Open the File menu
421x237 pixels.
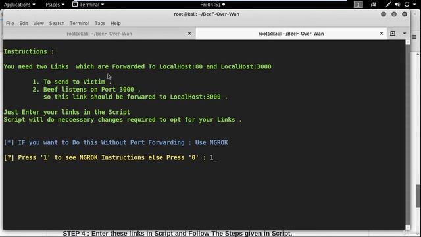coord(10,24)
